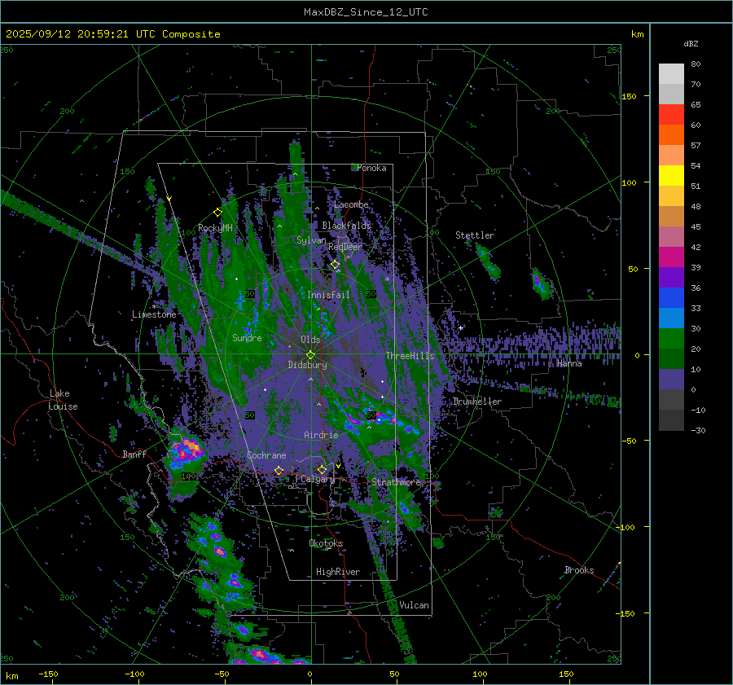Select the darkest grey -30 to -10 swatch
This screenshot has height=685, width=733.
671,420
